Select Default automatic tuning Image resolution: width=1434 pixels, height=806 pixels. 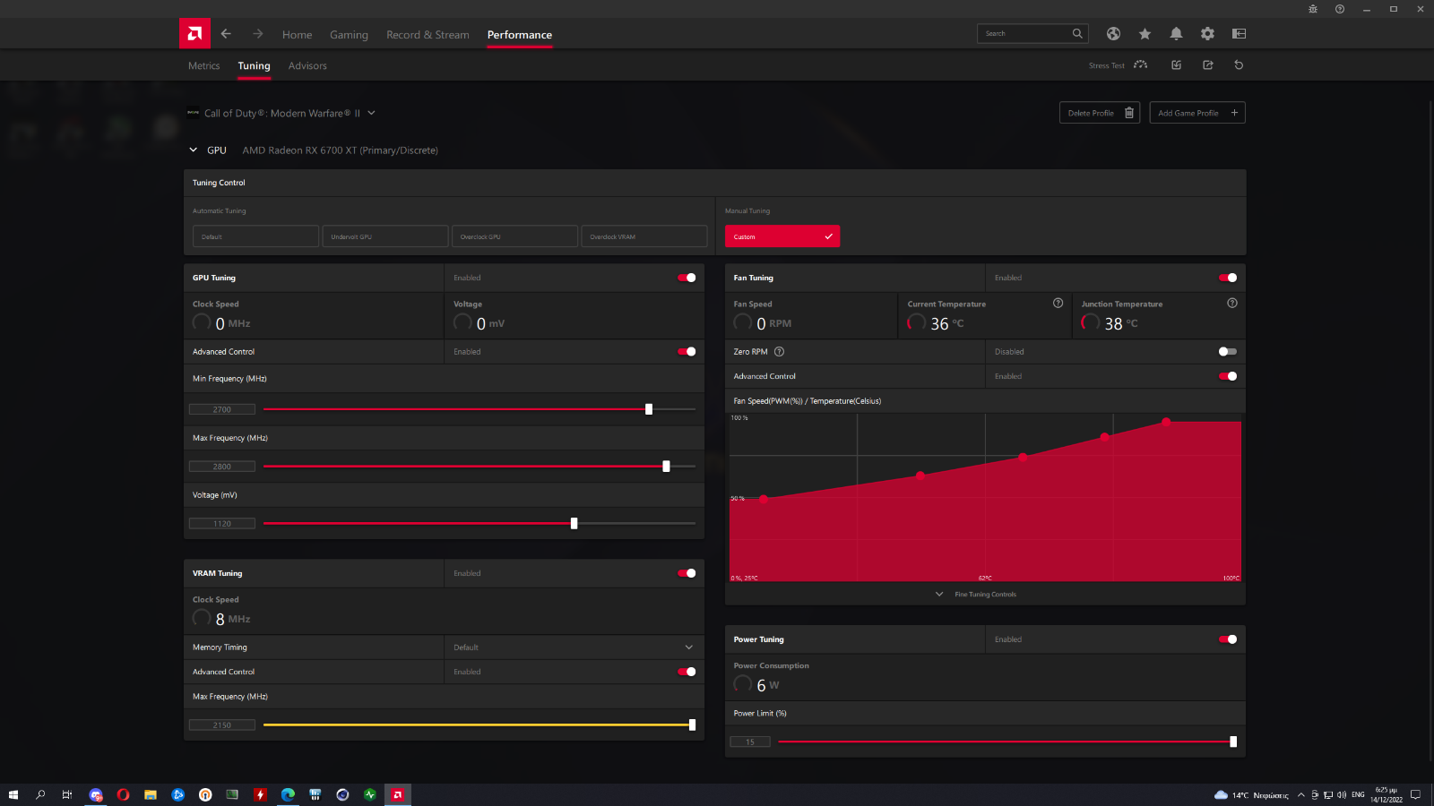[x=255, y=236]
